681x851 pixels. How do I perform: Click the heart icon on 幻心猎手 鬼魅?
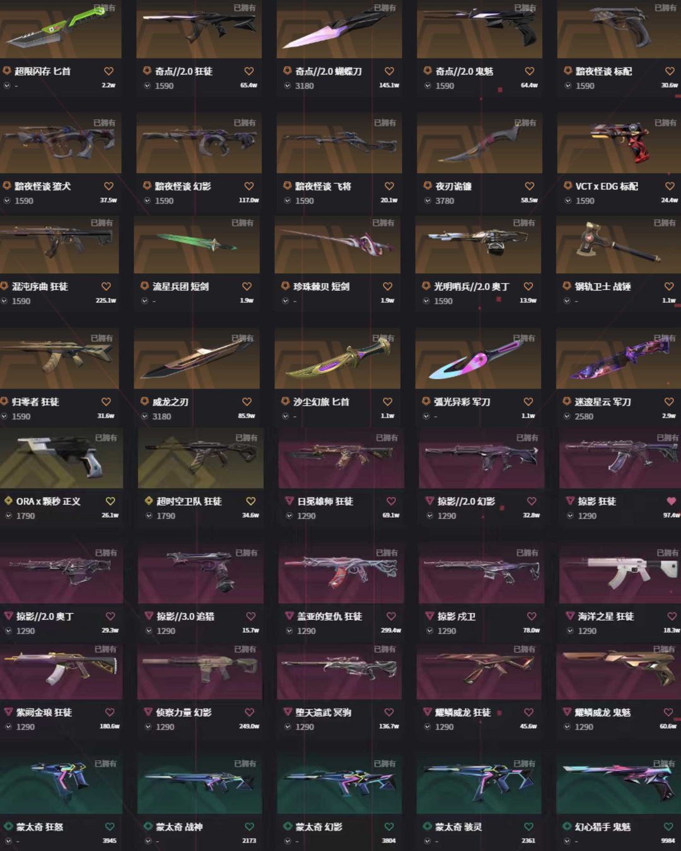[x=668, y=826]
